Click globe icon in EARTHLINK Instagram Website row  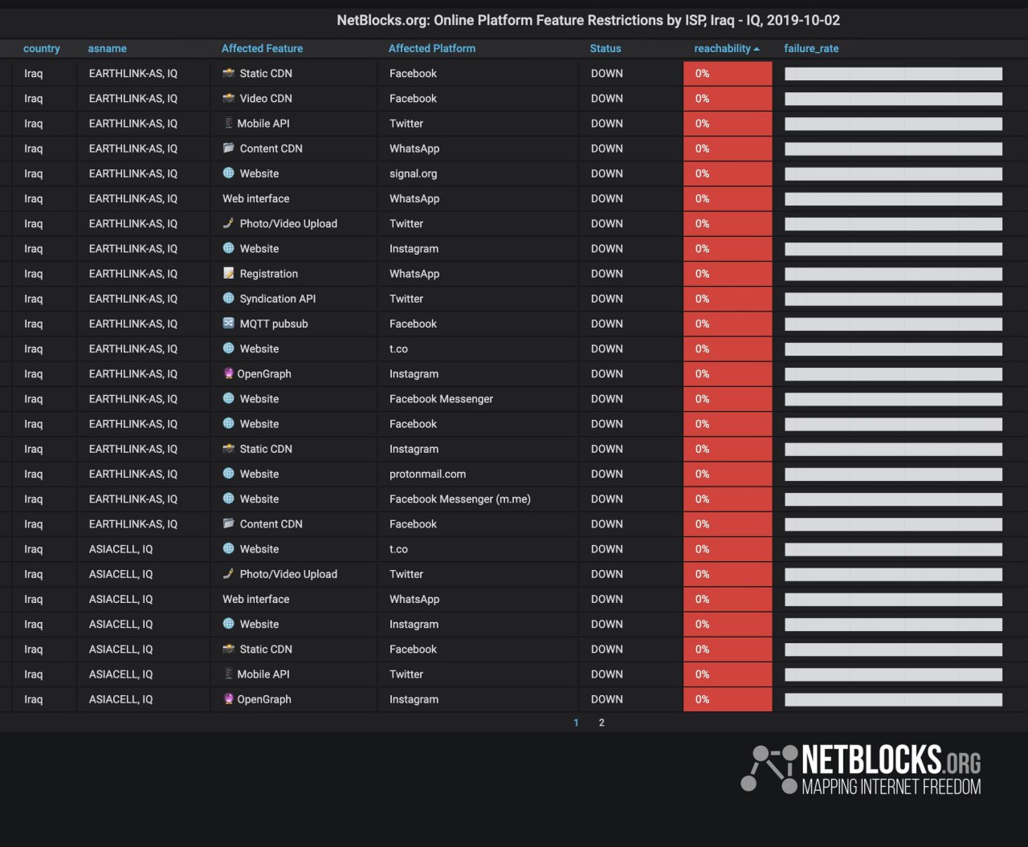(229, 248)
